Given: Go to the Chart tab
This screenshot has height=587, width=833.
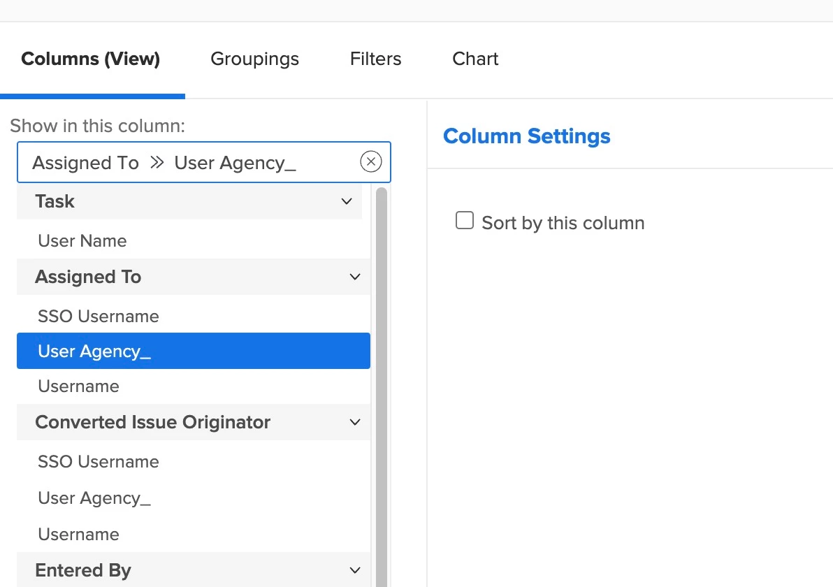Looking at the screenshot, I should [475, 59].
